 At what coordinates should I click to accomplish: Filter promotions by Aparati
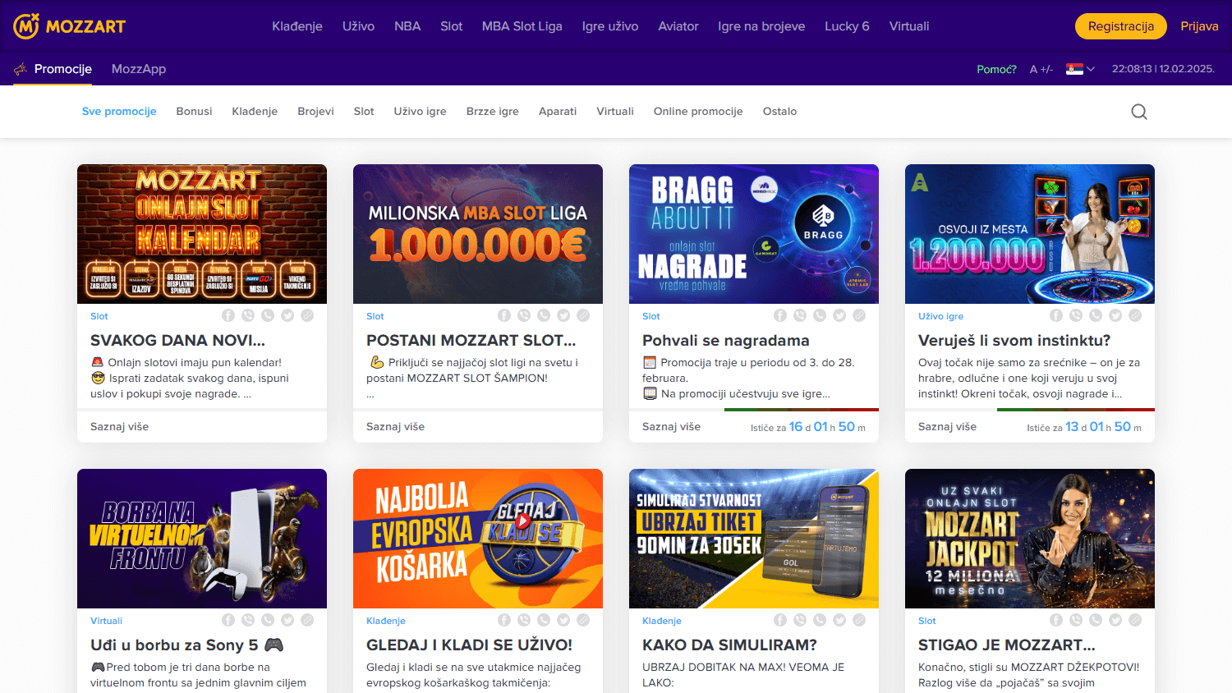558,112
